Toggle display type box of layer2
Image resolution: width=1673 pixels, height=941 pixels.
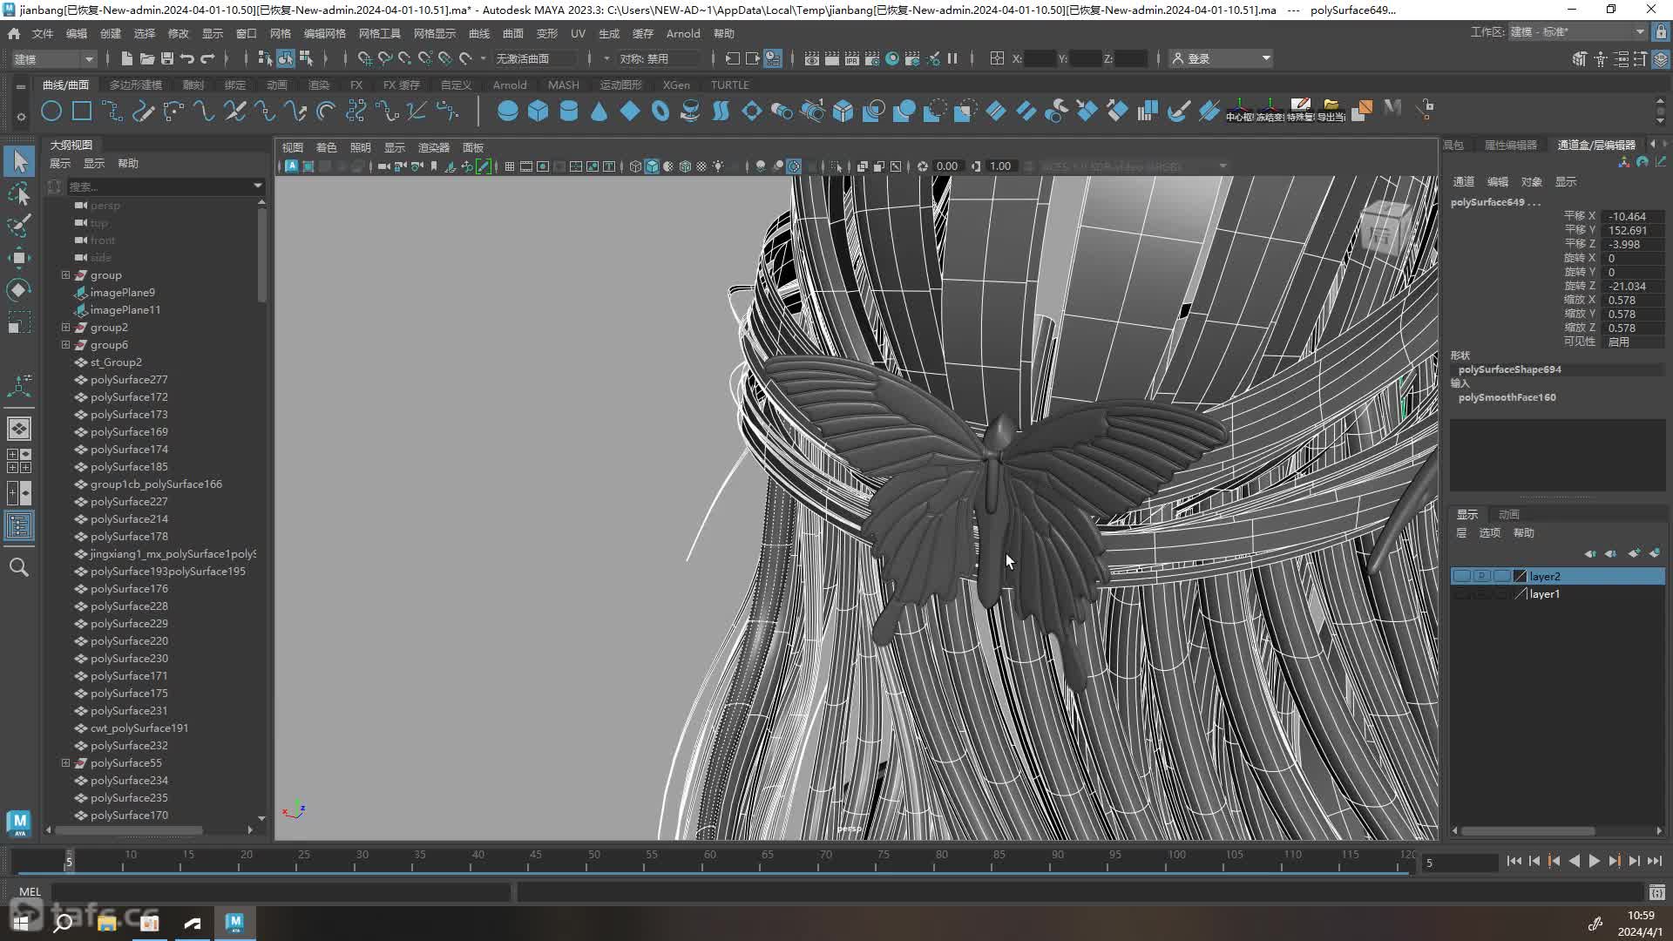click(1501, 576)
